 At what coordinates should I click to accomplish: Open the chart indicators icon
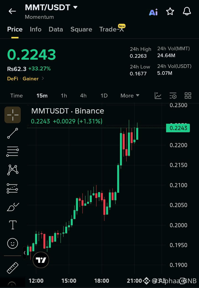point(158,96)
